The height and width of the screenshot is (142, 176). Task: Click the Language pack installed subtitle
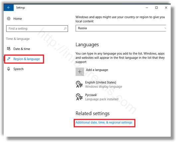click(x=102, y=99)
